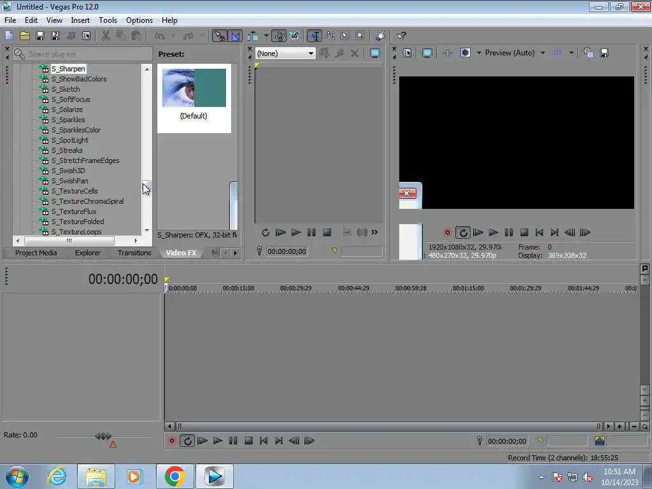652x489 pixels.
Task: Click Trimmer external monitor icon
Action: pyautogui.click(x=374, y=53)
